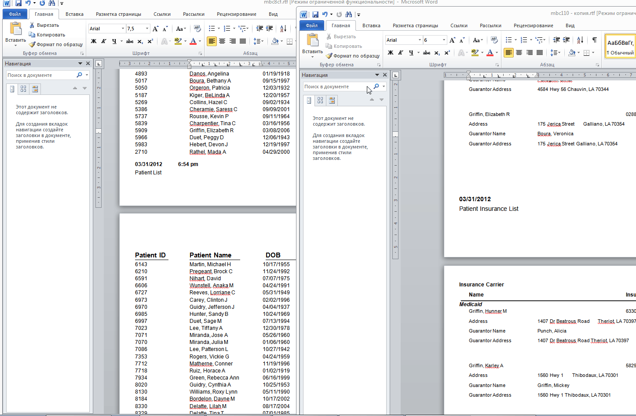Viewport: 636px width, 416px height.
Task: Click the Undo arrow in the left Word window
Action: point(28,3)
